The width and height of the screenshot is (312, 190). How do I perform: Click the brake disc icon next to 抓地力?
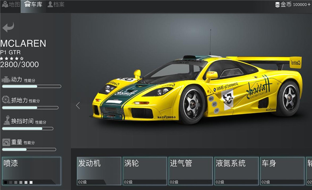[6, 99]
